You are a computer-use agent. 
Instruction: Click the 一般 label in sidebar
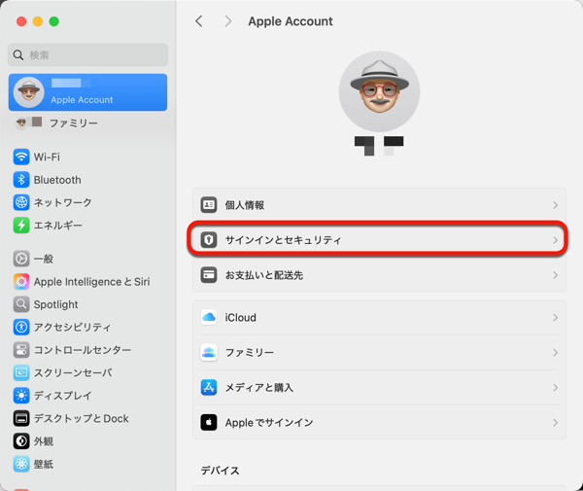coord(44,259)
